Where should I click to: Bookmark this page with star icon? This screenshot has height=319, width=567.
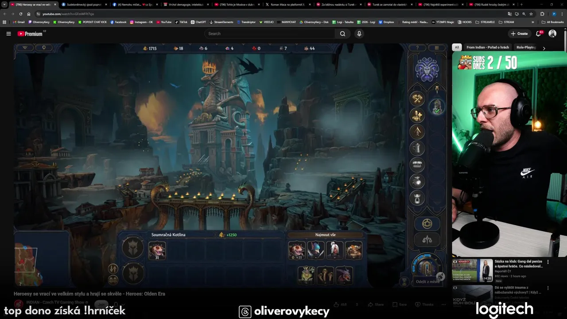(531, 14)
